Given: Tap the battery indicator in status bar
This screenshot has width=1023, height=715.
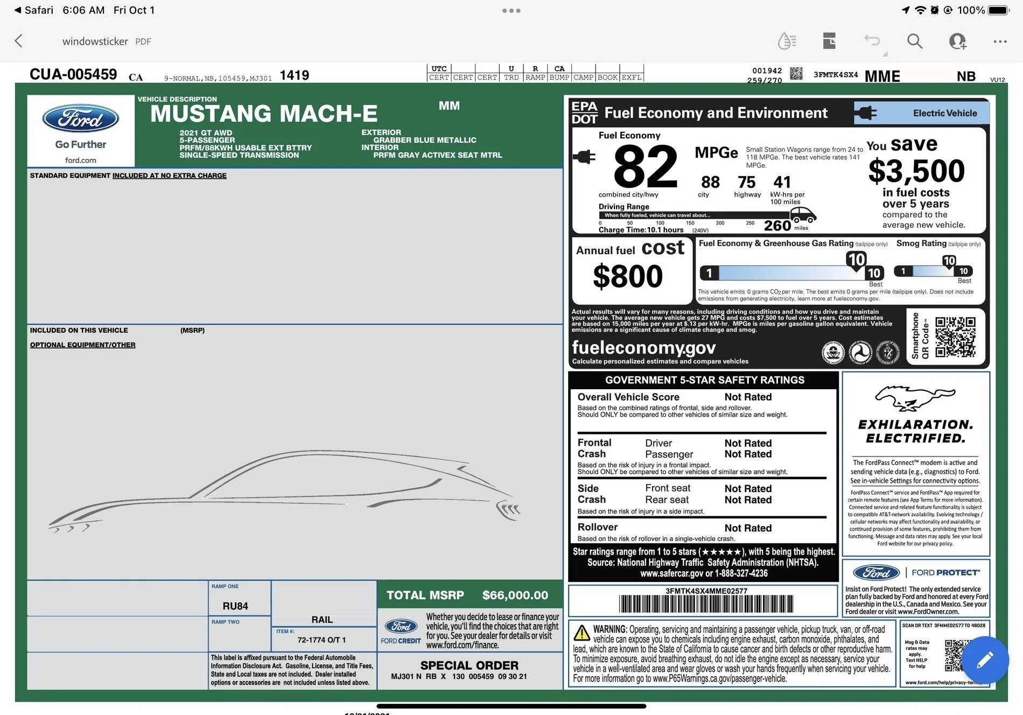Looking at the screenshot, I should pyautogui.click(x=999, y=10).
